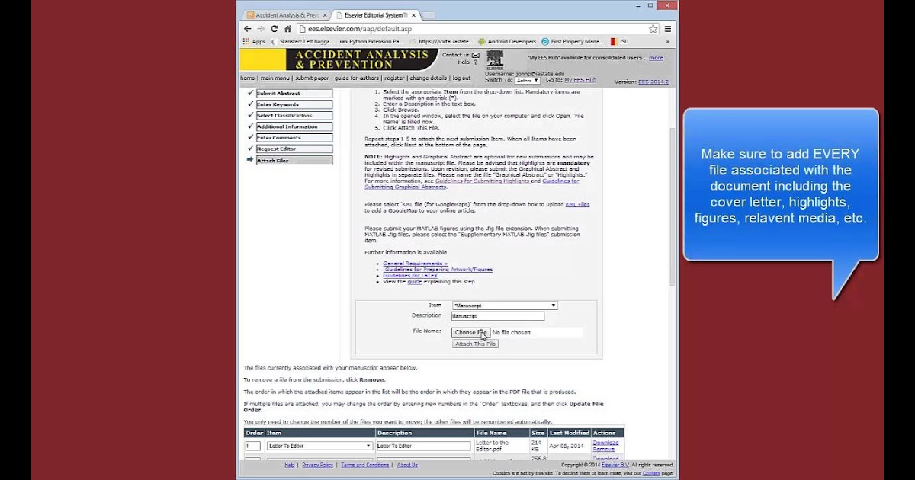The width and height of the screenshot is (915, 480).
Task: Open the guide explaining this step link
Action: pos(414,282)
